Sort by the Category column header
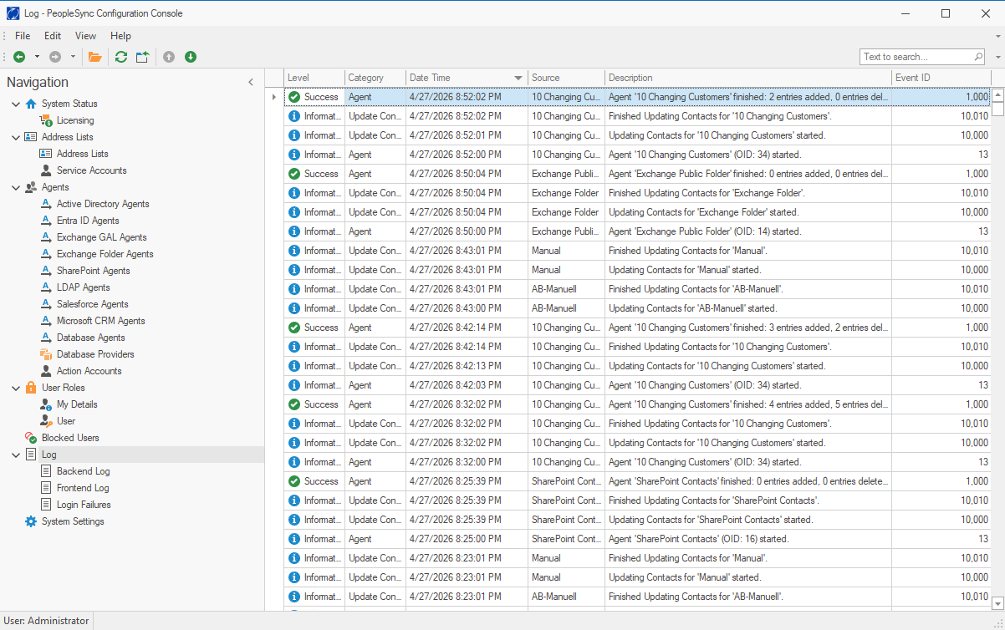Viewport: 1005px width, 630px height. point(375,78)
